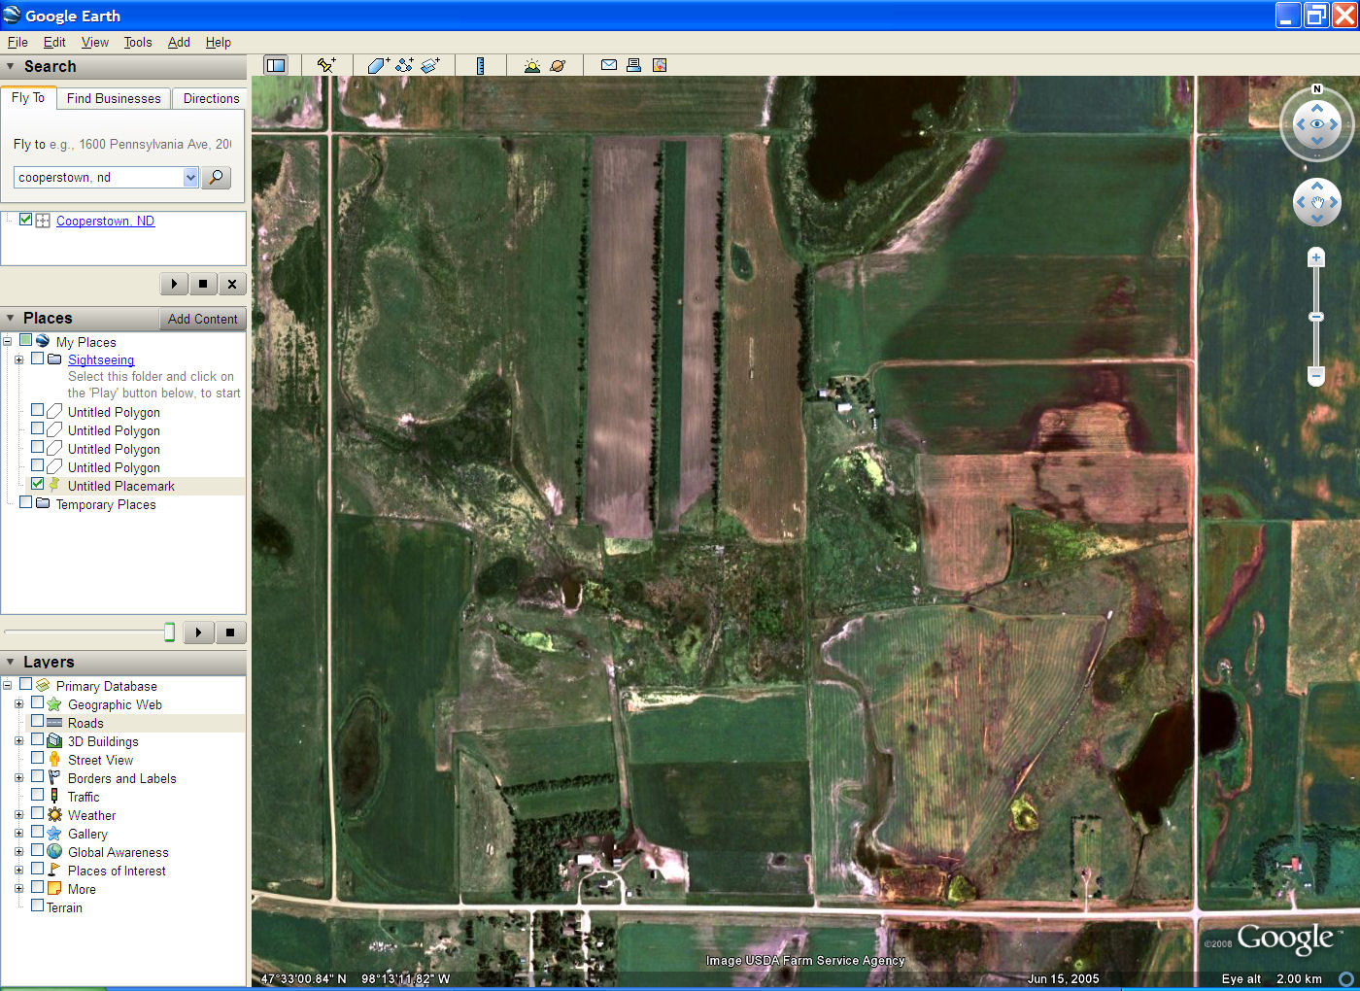Image resolution: width=1360 pixels, height=991 pixels.
Task: Click the Fly To search input field
Action: click(99, 177)
